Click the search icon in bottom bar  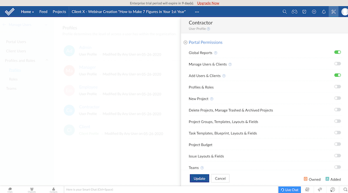(x=345, y=190)
